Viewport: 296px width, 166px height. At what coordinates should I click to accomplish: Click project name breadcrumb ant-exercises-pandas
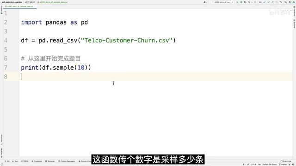point(12,2)
